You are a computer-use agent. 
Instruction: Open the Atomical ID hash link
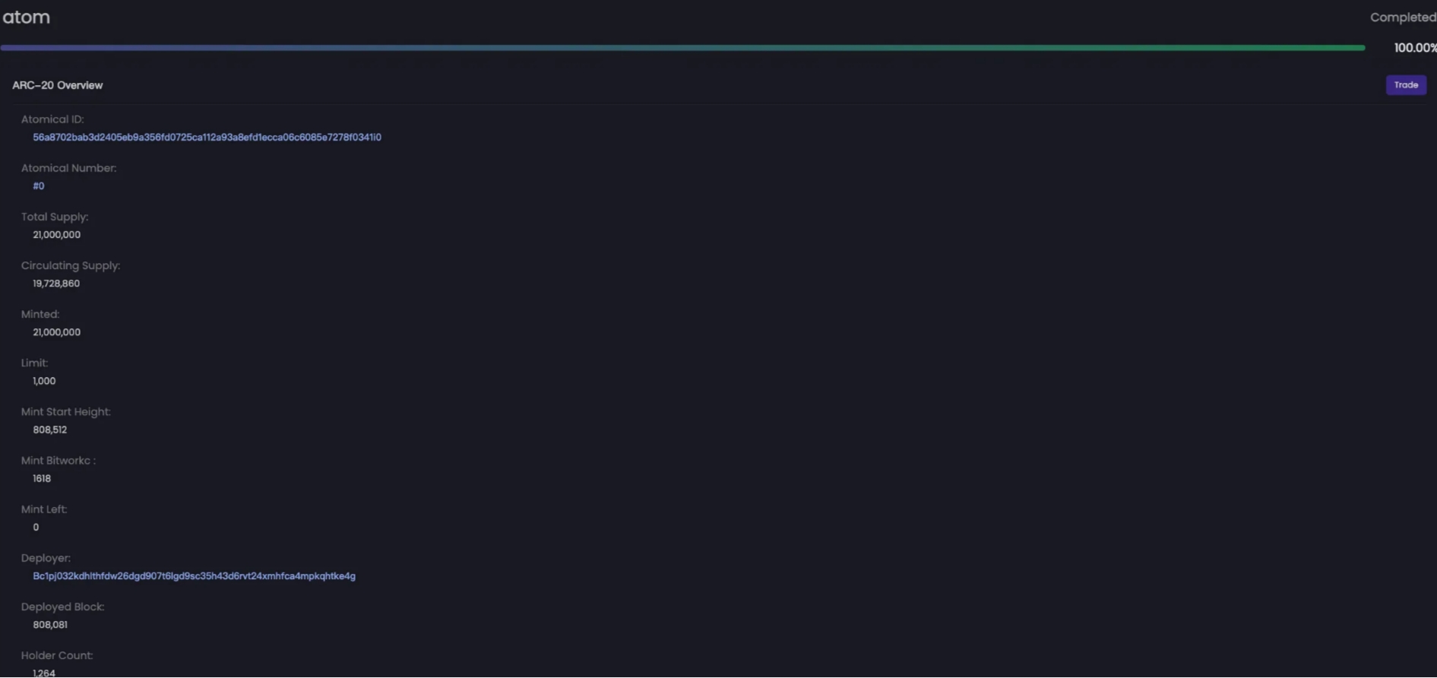coord(207,138)
